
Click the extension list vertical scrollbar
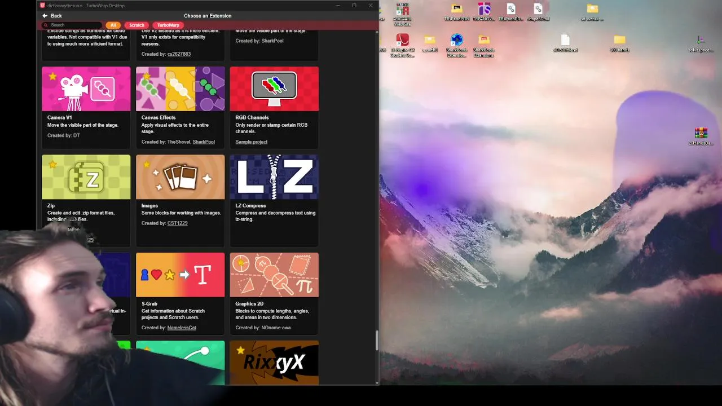[377, 341]
